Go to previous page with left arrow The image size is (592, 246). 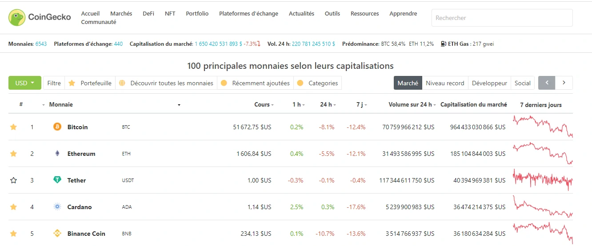point(547,83)
